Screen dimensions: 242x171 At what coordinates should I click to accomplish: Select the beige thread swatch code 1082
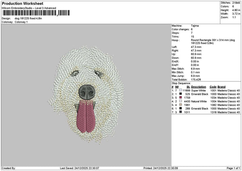point(181,104)
